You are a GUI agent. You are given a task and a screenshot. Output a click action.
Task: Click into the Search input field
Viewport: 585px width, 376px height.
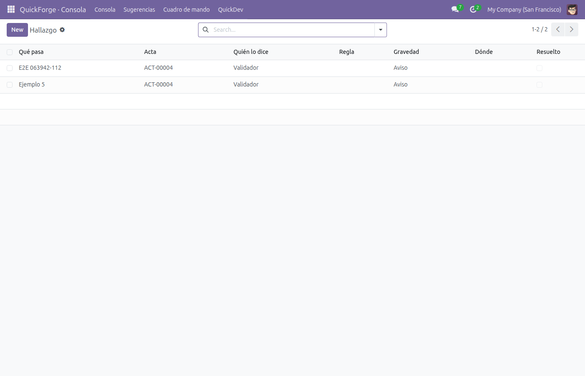292,30
